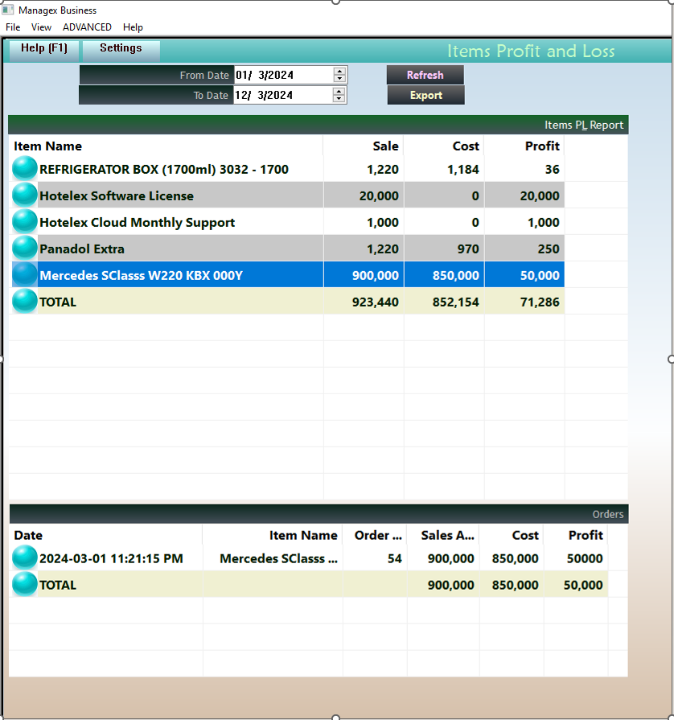Open the File menu
This screenshot has width=674, height=720.
click(13, 27)
